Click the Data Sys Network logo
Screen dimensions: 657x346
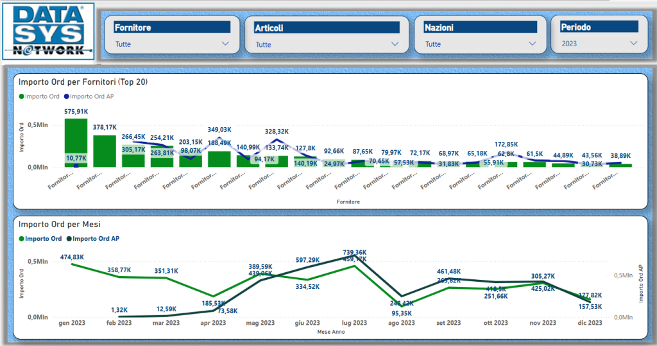(x=48, y=31)
